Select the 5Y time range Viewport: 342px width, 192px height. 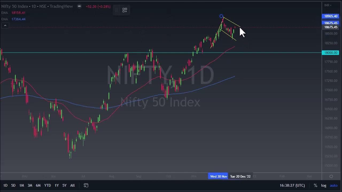(64, 185)
